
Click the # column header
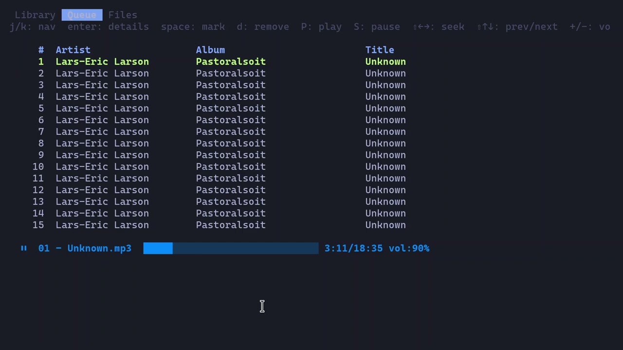click(41, 50)
